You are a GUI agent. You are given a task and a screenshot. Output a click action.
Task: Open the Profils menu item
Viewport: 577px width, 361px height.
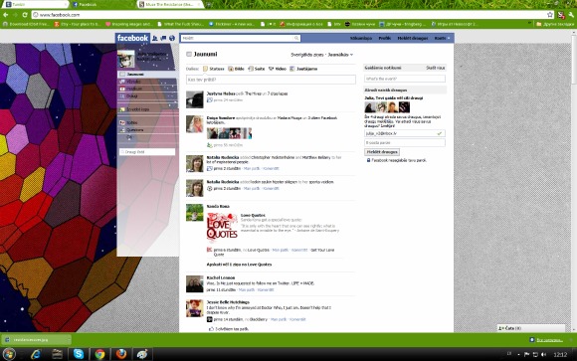pyautogui.click(x=385, y=38)
